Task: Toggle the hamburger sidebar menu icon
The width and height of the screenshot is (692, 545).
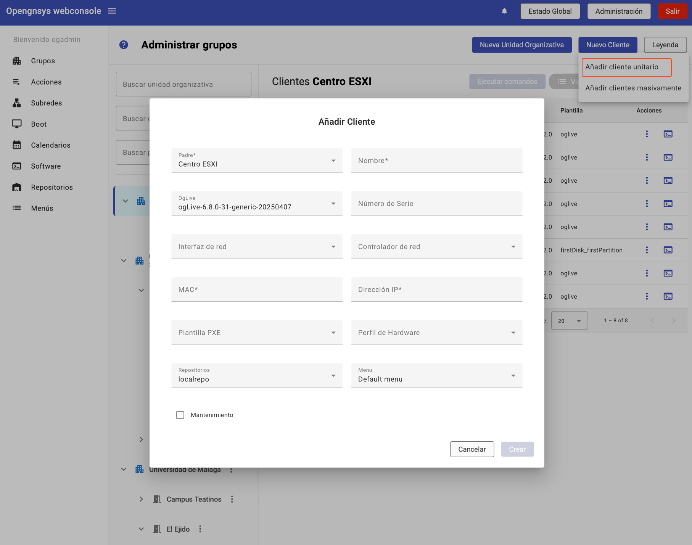Action: [x=112, y=11]
